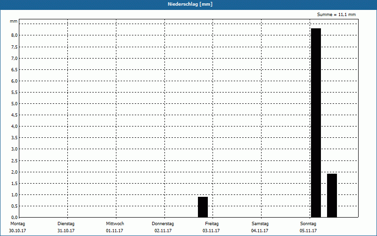The image size is (377, 236).
Task: Click the 2,0 y-axis value
Action: click(x=15, y=172)
